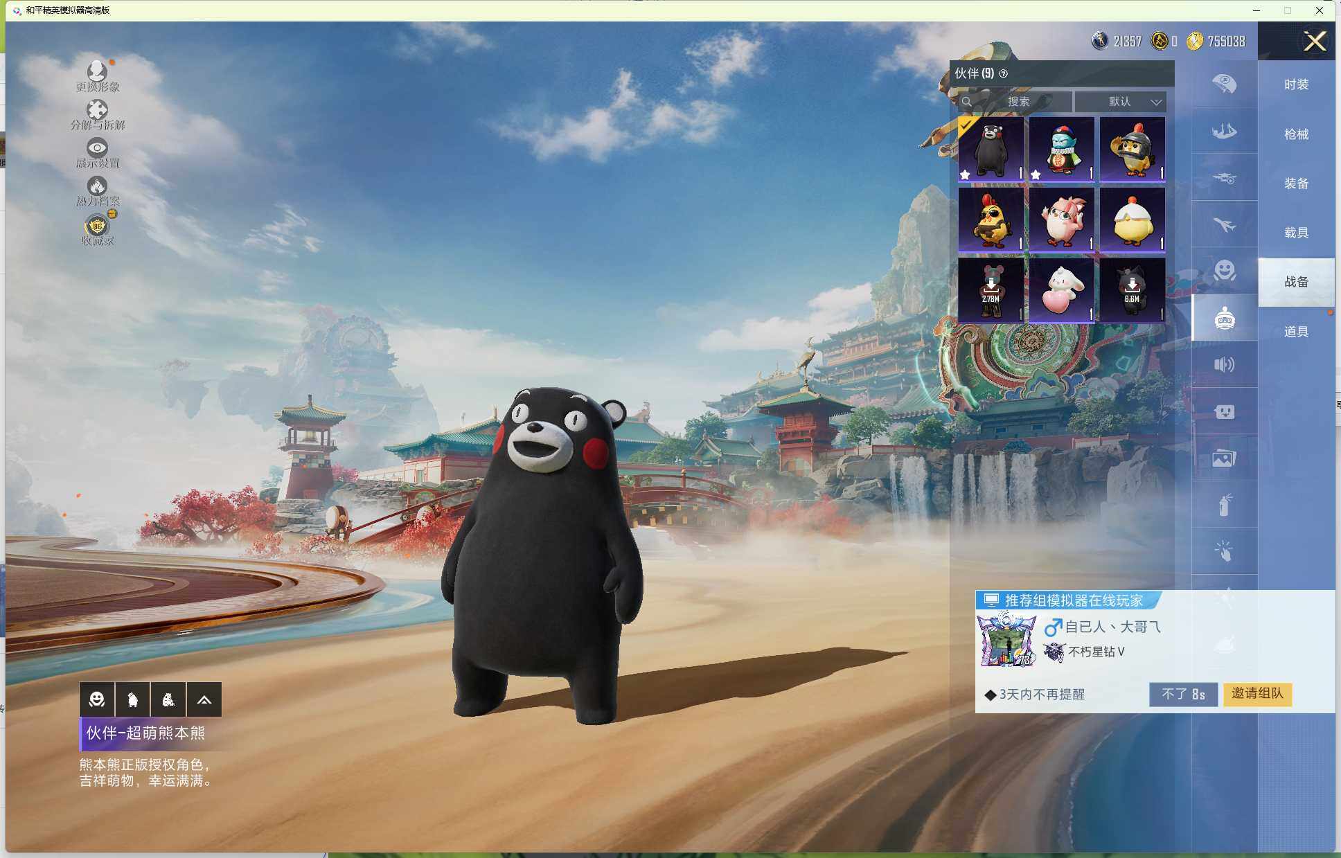
Task: Switch to the 道具 tab
Action: [1296, 332]
